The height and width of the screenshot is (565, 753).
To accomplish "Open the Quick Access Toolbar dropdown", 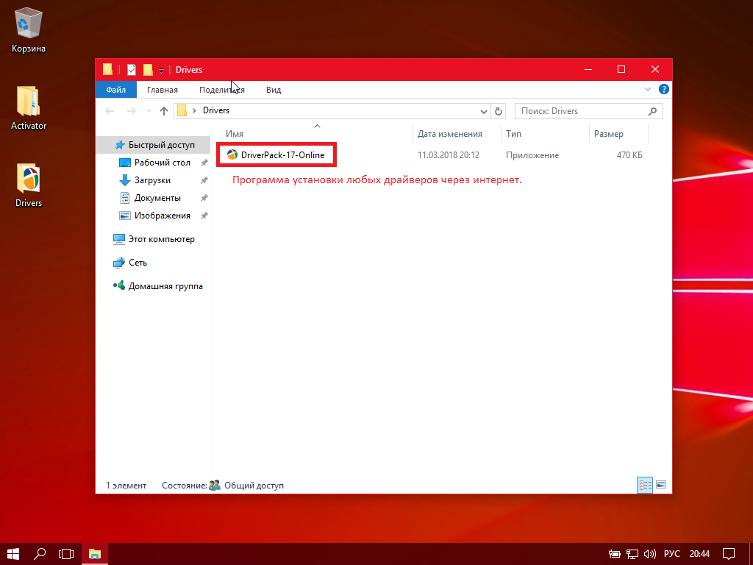I will 161,71.
